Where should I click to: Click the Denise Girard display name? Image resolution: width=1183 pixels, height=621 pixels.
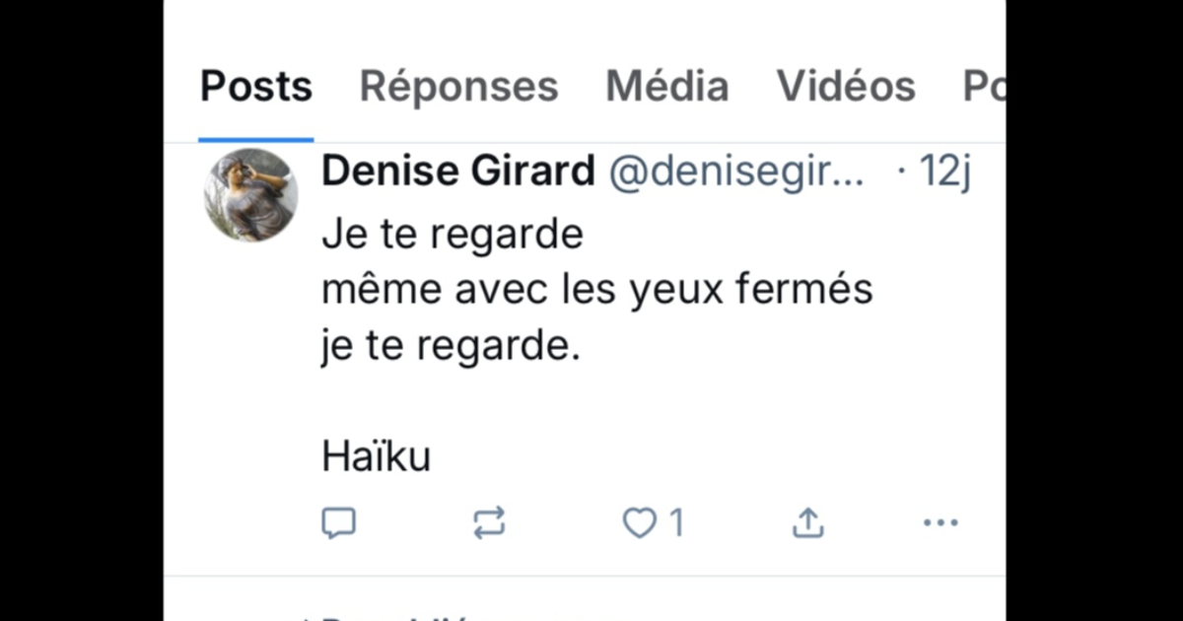pos(458,172)
